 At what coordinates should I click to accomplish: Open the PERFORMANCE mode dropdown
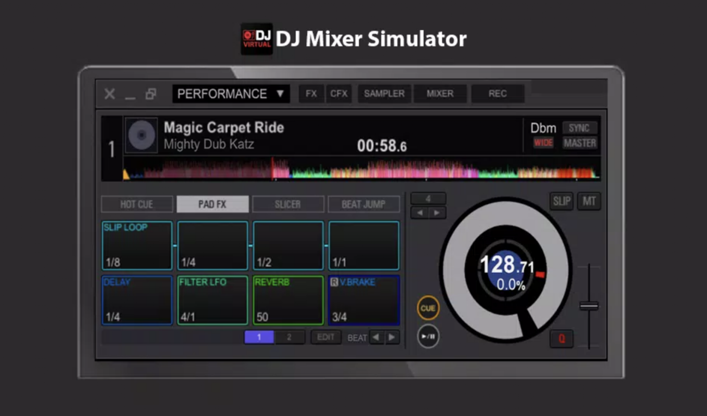point(231,94)
